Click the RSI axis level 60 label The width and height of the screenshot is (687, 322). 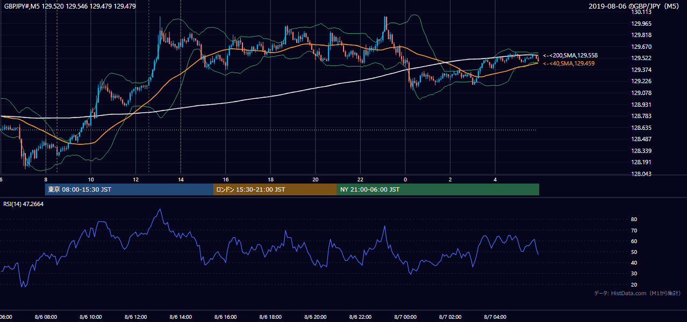tap(634, 241)
